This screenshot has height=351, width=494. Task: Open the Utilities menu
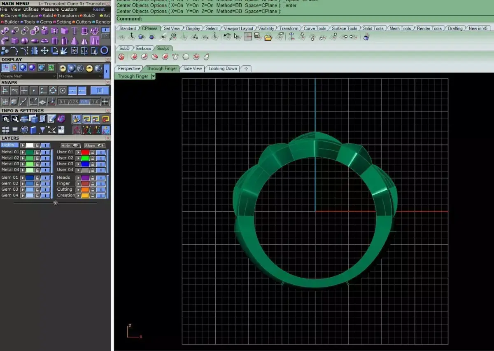point(31,9)
